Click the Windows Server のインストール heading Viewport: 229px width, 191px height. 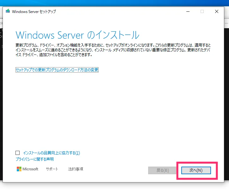[x=77, y=35]
